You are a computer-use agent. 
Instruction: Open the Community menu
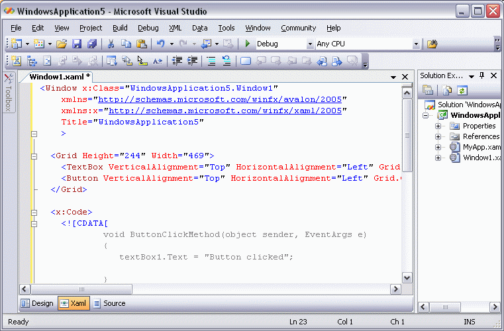[x=299, y=28]
